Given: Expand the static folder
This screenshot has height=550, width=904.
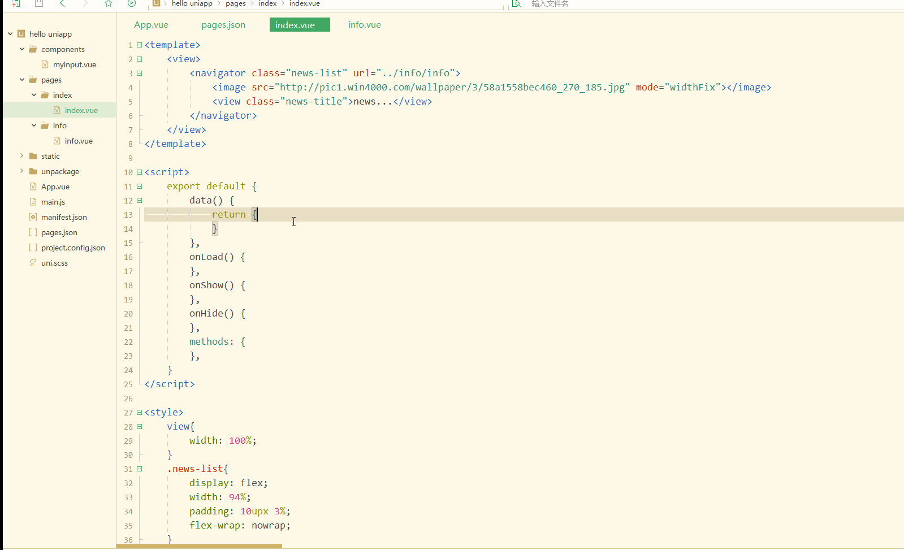Looking at the screenshot, I should coord(22,156).
